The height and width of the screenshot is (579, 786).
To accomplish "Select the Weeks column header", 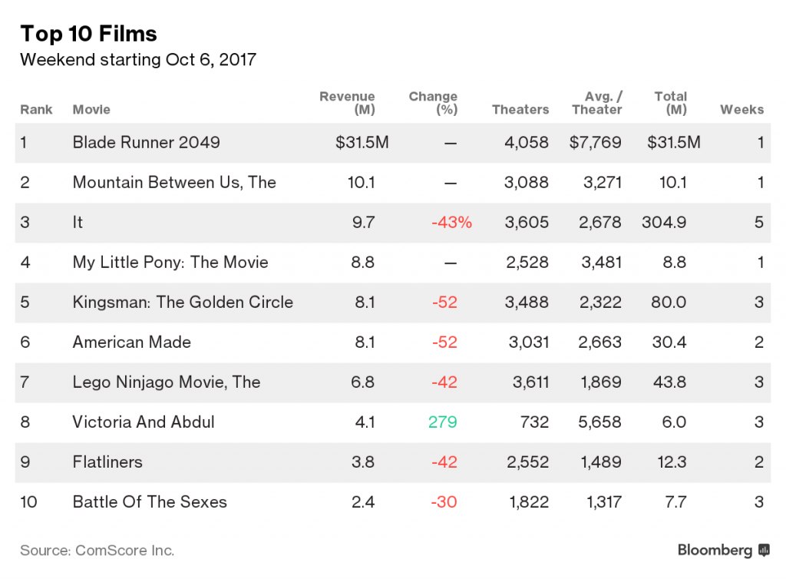I will 741,109.
